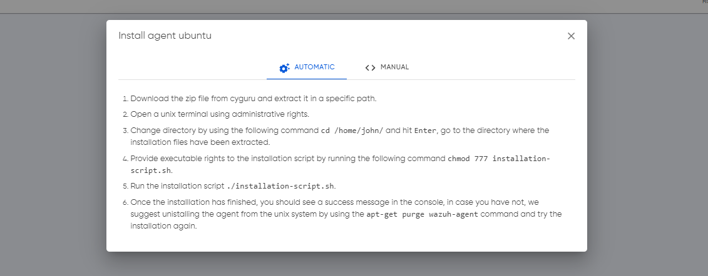Viewport: 708px width, 276px height.
Task: Close the Install agent ubuntu dialog
Action: point(571,36)
